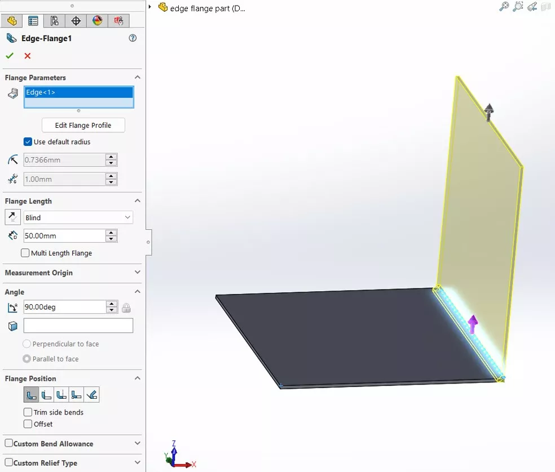Uncheck Use default radius

click(28, 142)
